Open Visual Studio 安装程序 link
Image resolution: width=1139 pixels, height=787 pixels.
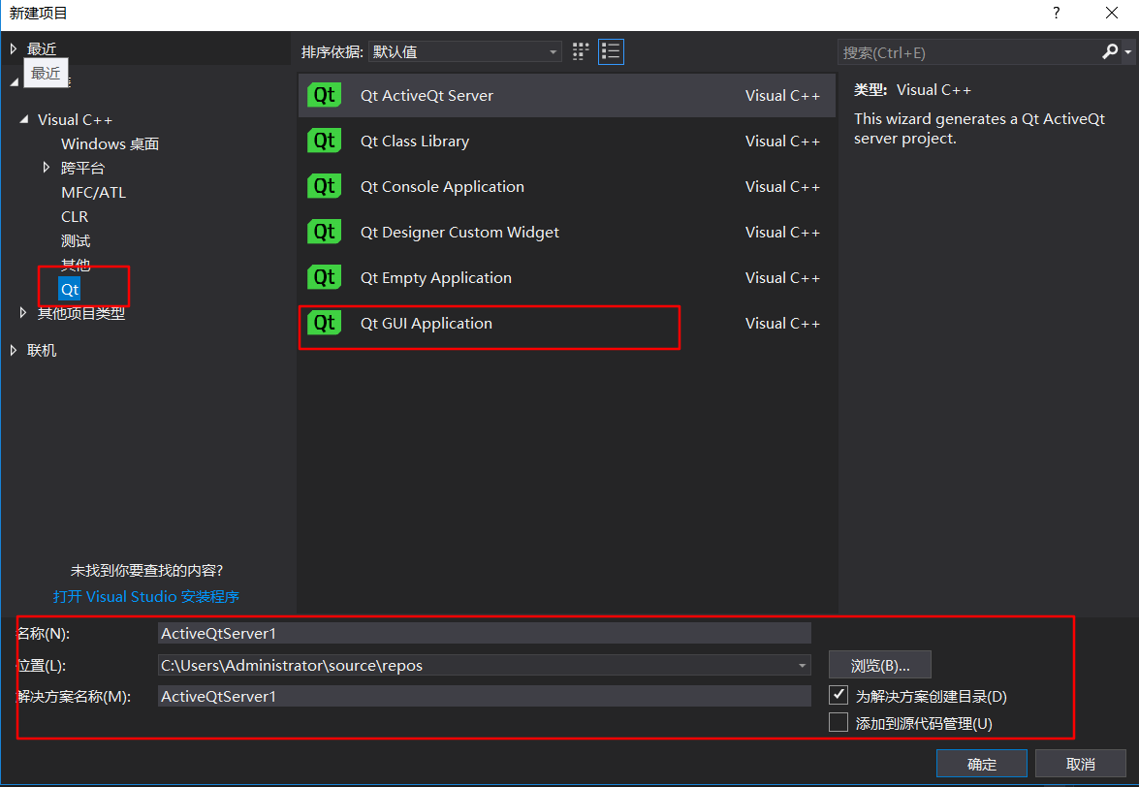[146, 596]
